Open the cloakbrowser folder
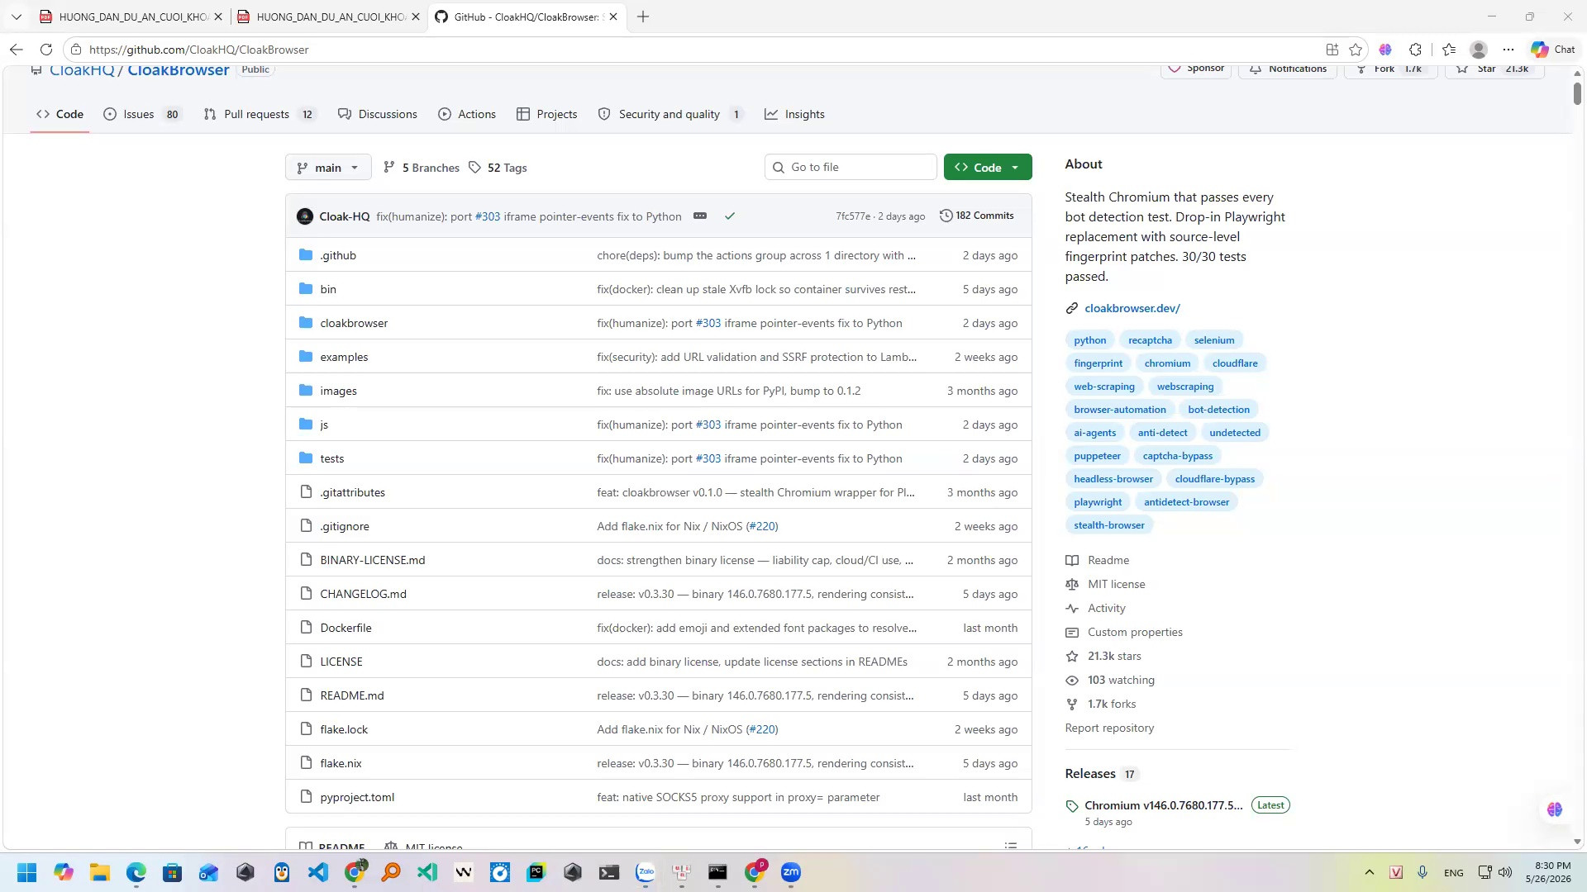The height and width of the screenshot is (892, 1587). click(354, 323)
